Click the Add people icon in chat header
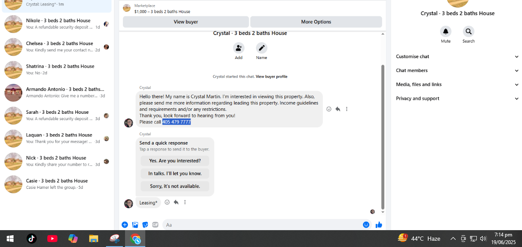The image size is (522, 247). tap(239, 48)
